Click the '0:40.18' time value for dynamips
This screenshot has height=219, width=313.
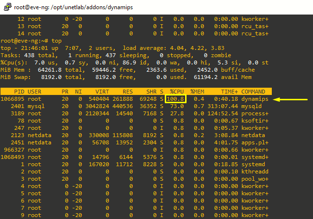point(226,99)
